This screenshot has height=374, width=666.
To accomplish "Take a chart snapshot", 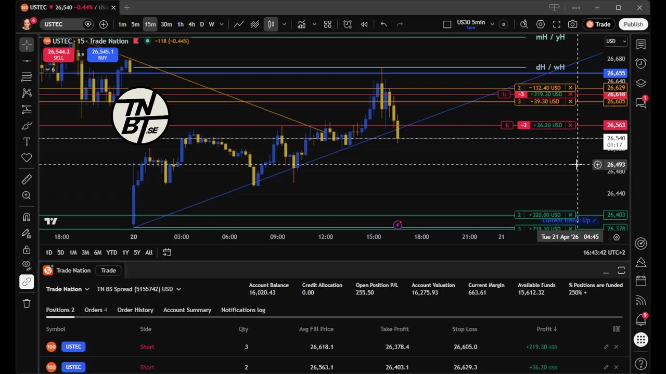I will pyautogui.click(x=572, y=24).
